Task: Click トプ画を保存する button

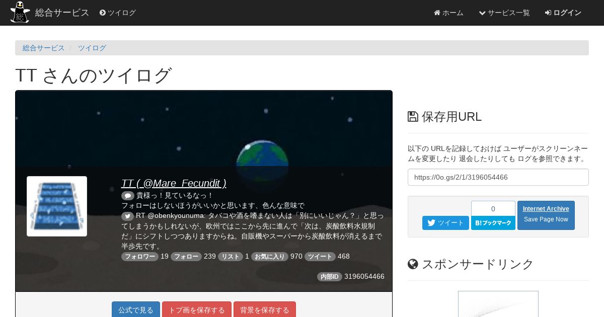Action: click(197, 310)
